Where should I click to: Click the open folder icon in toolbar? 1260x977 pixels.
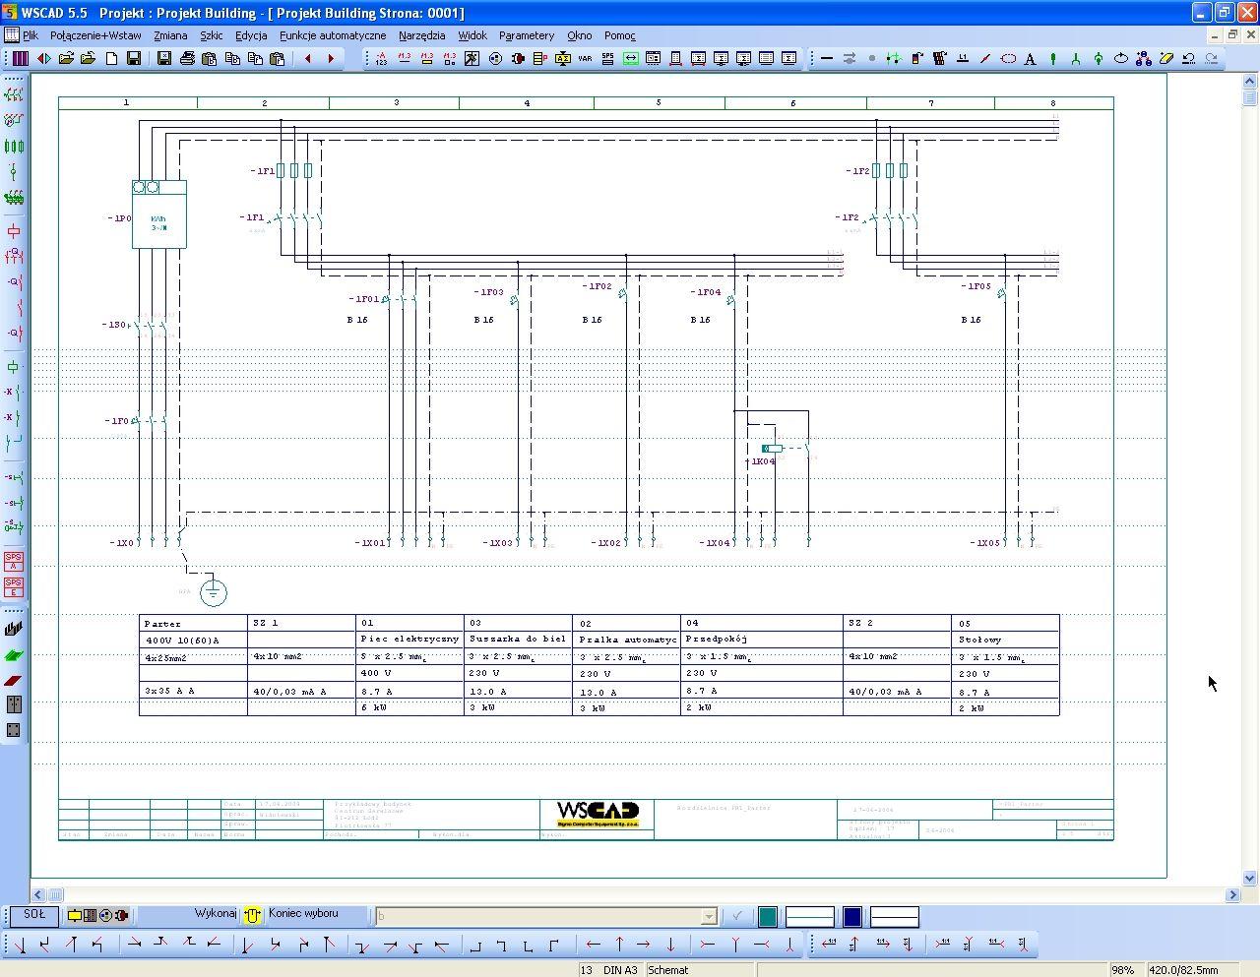pos(66,59)
